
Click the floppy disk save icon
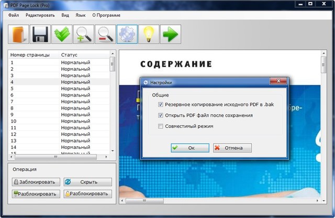coord(40,34)
